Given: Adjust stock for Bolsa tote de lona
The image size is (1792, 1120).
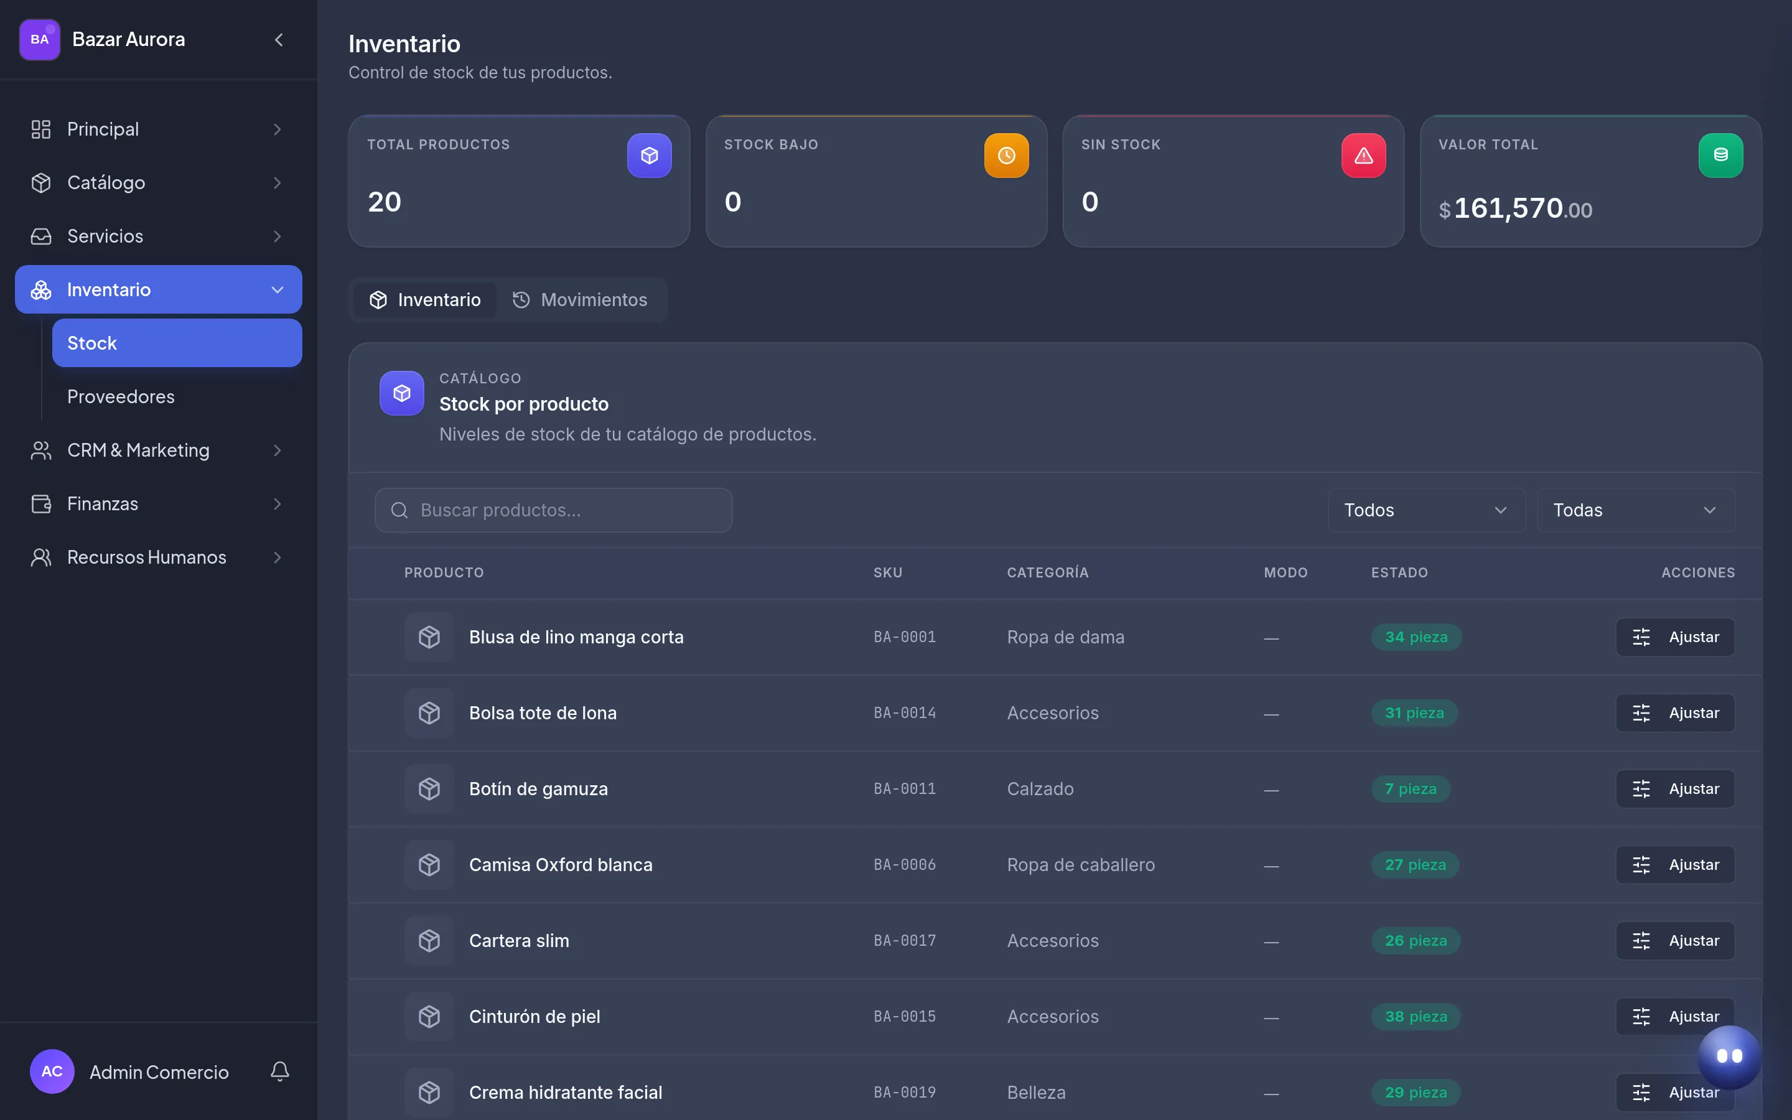Looking at the screenshot, I should (1675, 712).
